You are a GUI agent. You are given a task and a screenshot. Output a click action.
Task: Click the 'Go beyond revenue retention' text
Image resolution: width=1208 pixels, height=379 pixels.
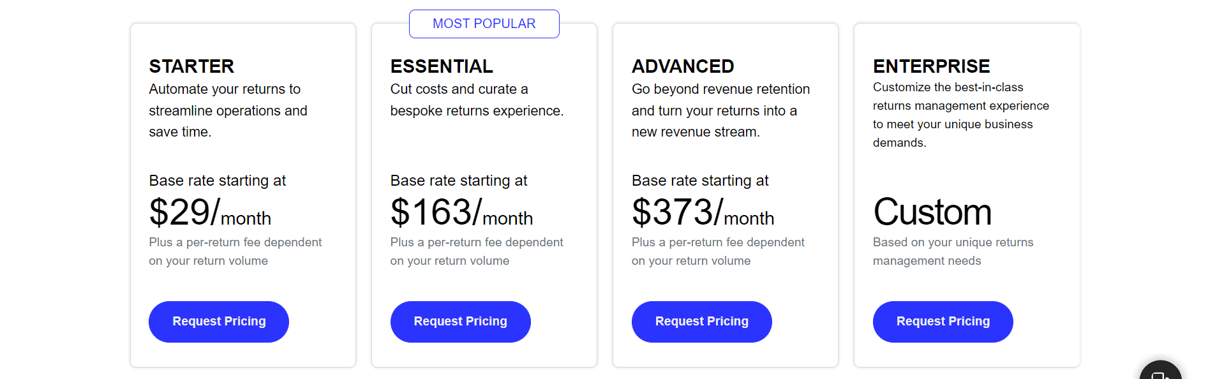pyautogui.click(x=720, y=110)
